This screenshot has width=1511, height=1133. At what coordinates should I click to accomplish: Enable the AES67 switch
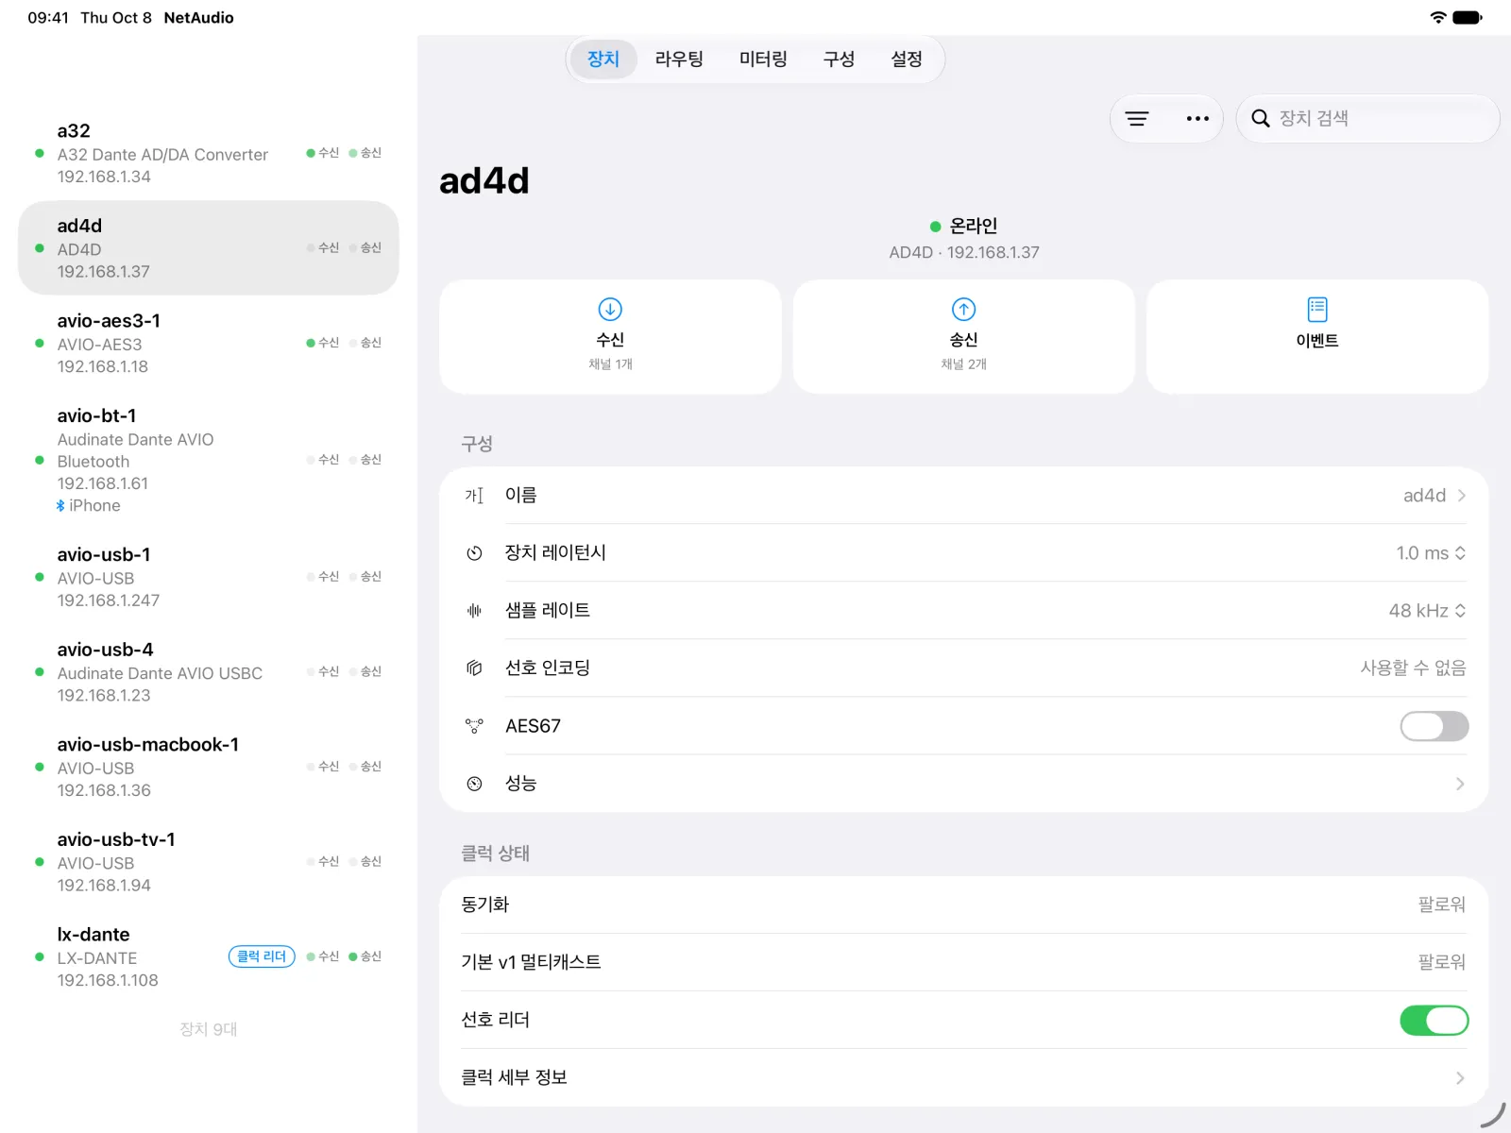coord(1434,726)
